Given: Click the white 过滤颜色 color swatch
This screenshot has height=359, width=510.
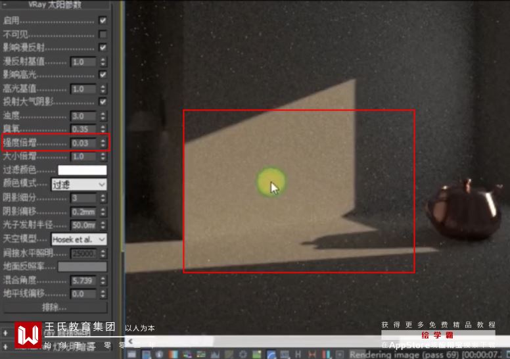Looking at the screenshot, I should click(x=82, y=170).
